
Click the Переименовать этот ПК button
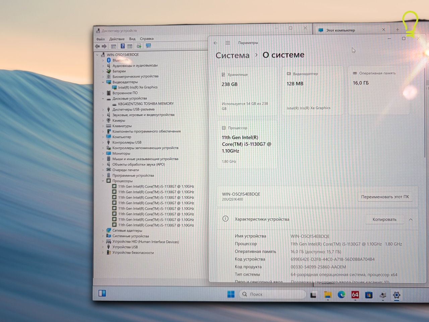385,197
